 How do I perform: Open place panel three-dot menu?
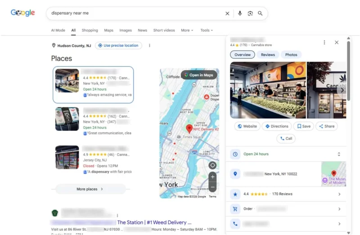[324, 42]
